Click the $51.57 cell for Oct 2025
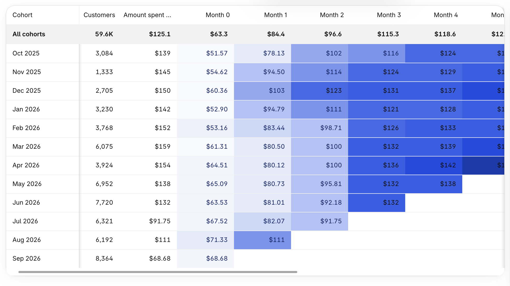 (x=205, y=53)
